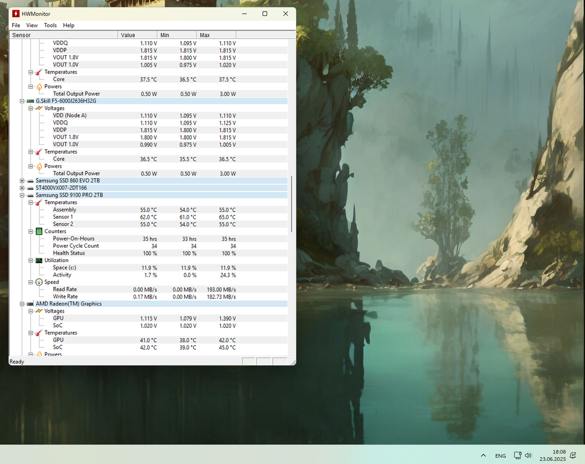Click voltage icon under G.Skill memory

[x=39, y=108]
